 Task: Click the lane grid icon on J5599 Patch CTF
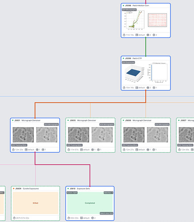[137, 87]
